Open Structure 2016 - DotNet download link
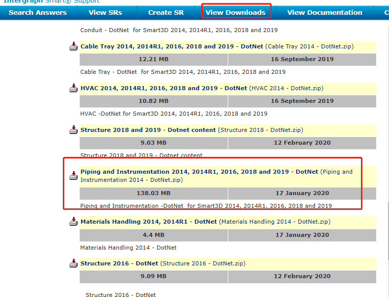Viewport: 389px width, 297px height. point(163,263)
